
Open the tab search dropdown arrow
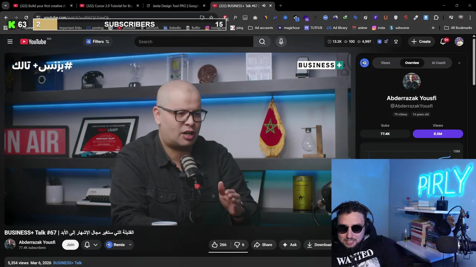click(6, 6)
